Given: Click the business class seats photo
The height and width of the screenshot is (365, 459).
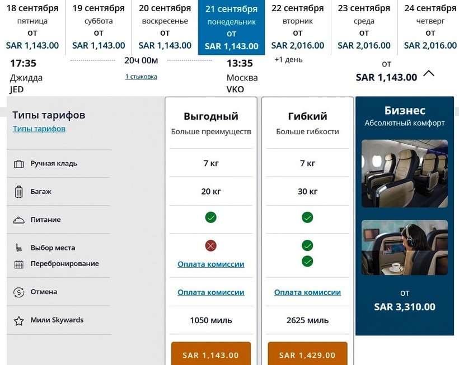Looking at the screenshot, I should point(404,173).
